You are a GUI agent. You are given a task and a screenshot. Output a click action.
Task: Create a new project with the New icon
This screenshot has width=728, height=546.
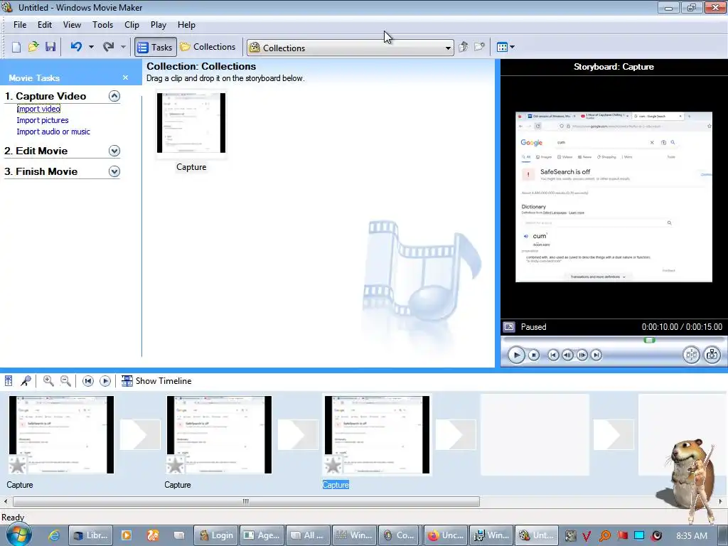click(16, 47)
